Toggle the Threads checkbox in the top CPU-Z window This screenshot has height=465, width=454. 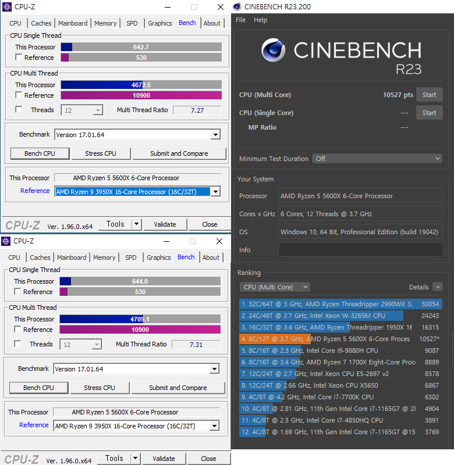[19, 109]
